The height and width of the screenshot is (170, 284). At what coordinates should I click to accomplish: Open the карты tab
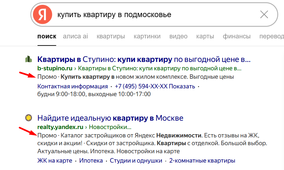[205, 36]
